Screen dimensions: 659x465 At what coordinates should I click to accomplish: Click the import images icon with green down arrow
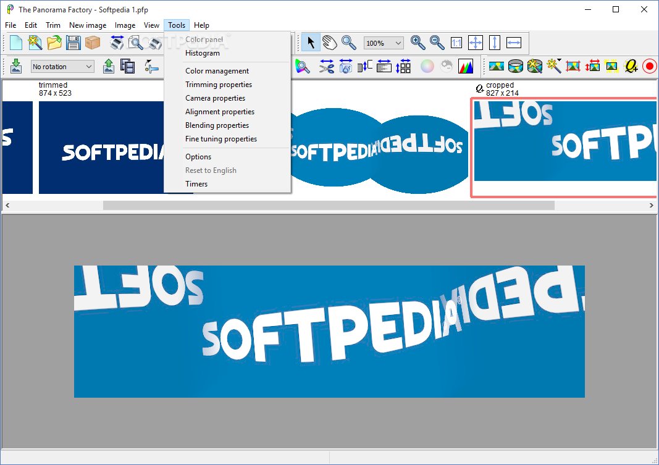16,66
